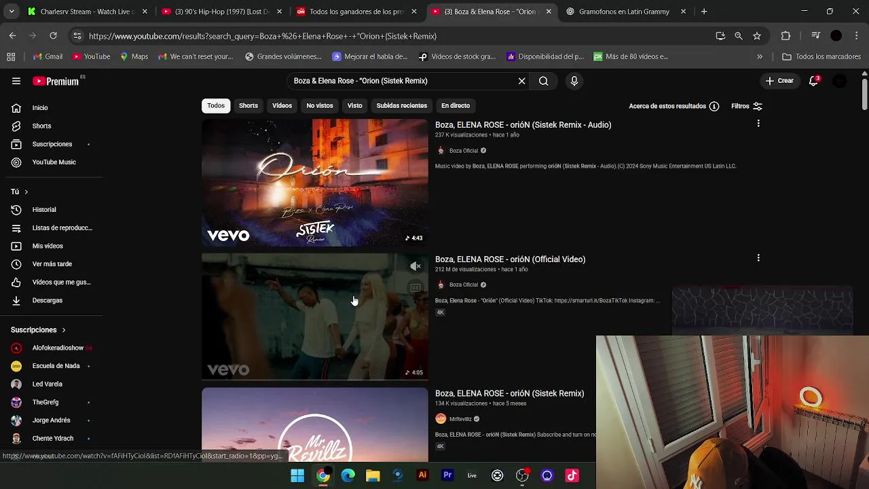Open orióN Official Video thumbnail
Viewport: 869px width, 489px height.
click(x=315, y=316)
